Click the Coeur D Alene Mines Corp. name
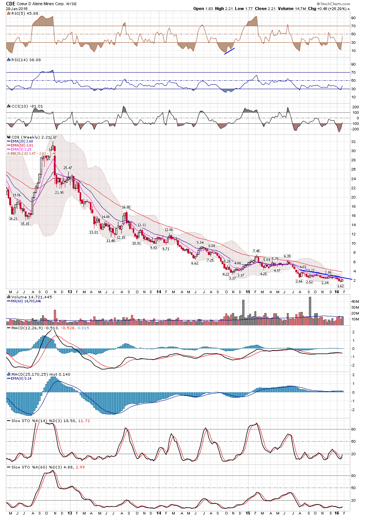365x516 pixels. 41,4
